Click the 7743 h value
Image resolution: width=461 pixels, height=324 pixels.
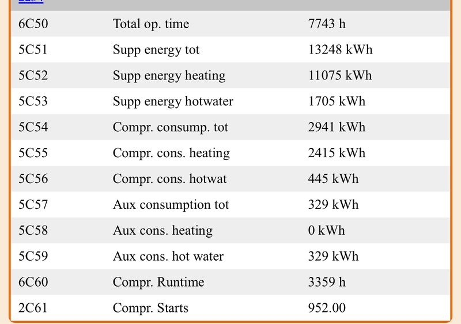click(327, 24)
